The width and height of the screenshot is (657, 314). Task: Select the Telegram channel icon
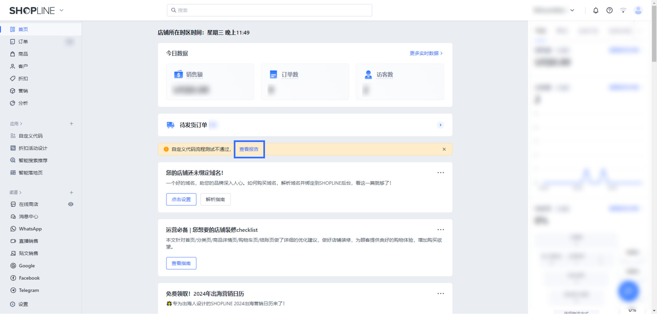13,290
